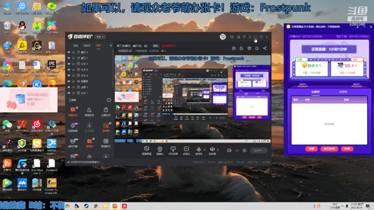374x210 pixels.
Task: Open stream settings gear icon
Action: (x=245, y=150)
